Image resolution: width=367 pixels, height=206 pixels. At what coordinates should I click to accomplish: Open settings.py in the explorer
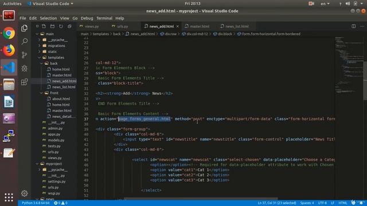54,181
